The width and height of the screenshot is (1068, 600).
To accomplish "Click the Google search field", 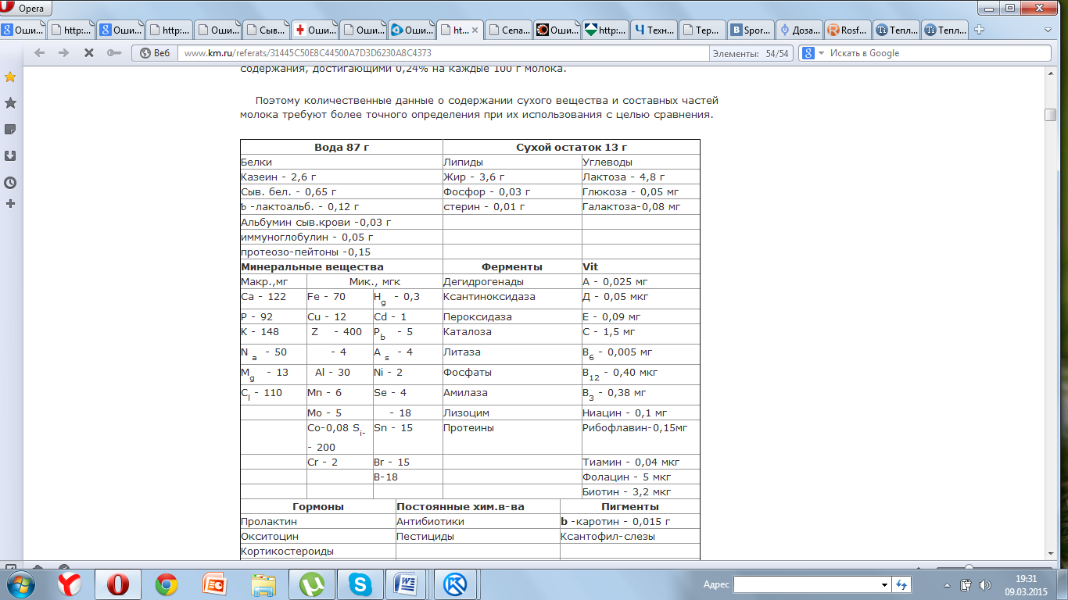I will (938, 53).
